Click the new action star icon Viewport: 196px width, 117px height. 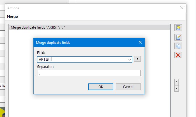[x=178, y=27]
